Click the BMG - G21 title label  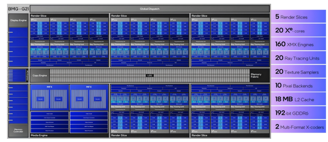point(18,9)
